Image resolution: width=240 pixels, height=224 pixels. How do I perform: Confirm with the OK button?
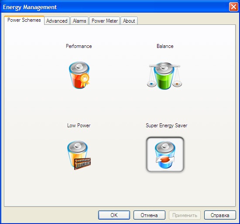coord(114,215)
